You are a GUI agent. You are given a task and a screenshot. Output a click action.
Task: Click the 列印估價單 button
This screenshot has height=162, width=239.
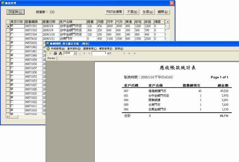click(x=114, y=12)
